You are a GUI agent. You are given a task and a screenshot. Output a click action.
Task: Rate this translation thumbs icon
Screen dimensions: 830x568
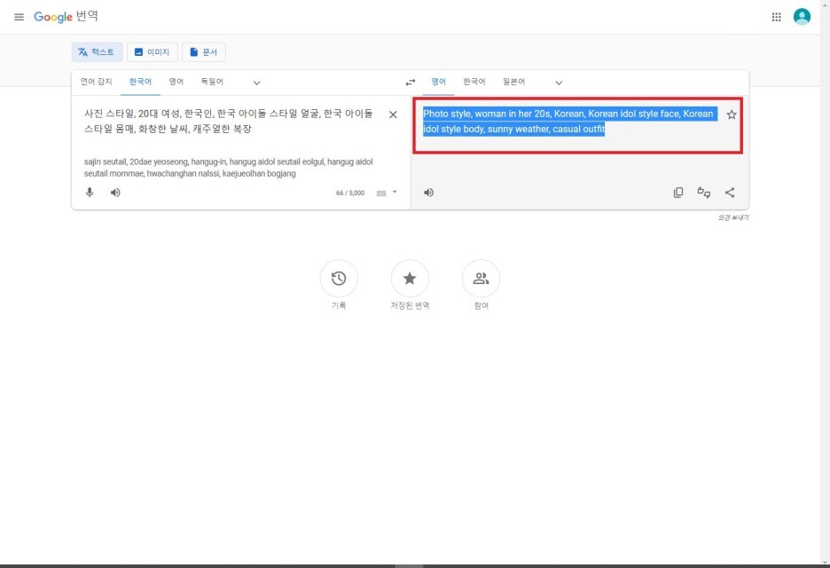click(703, 193)
